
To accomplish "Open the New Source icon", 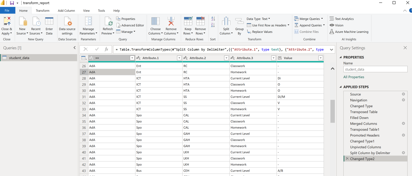I will pos(22,21).
